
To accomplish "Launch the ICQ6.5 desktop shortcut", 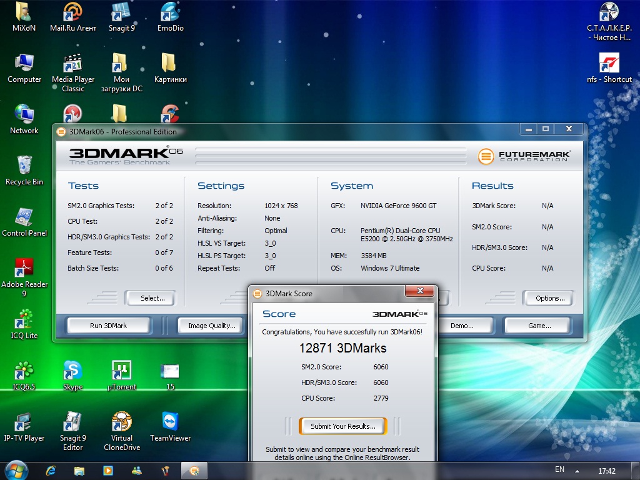I will click(x=24, y=376).
